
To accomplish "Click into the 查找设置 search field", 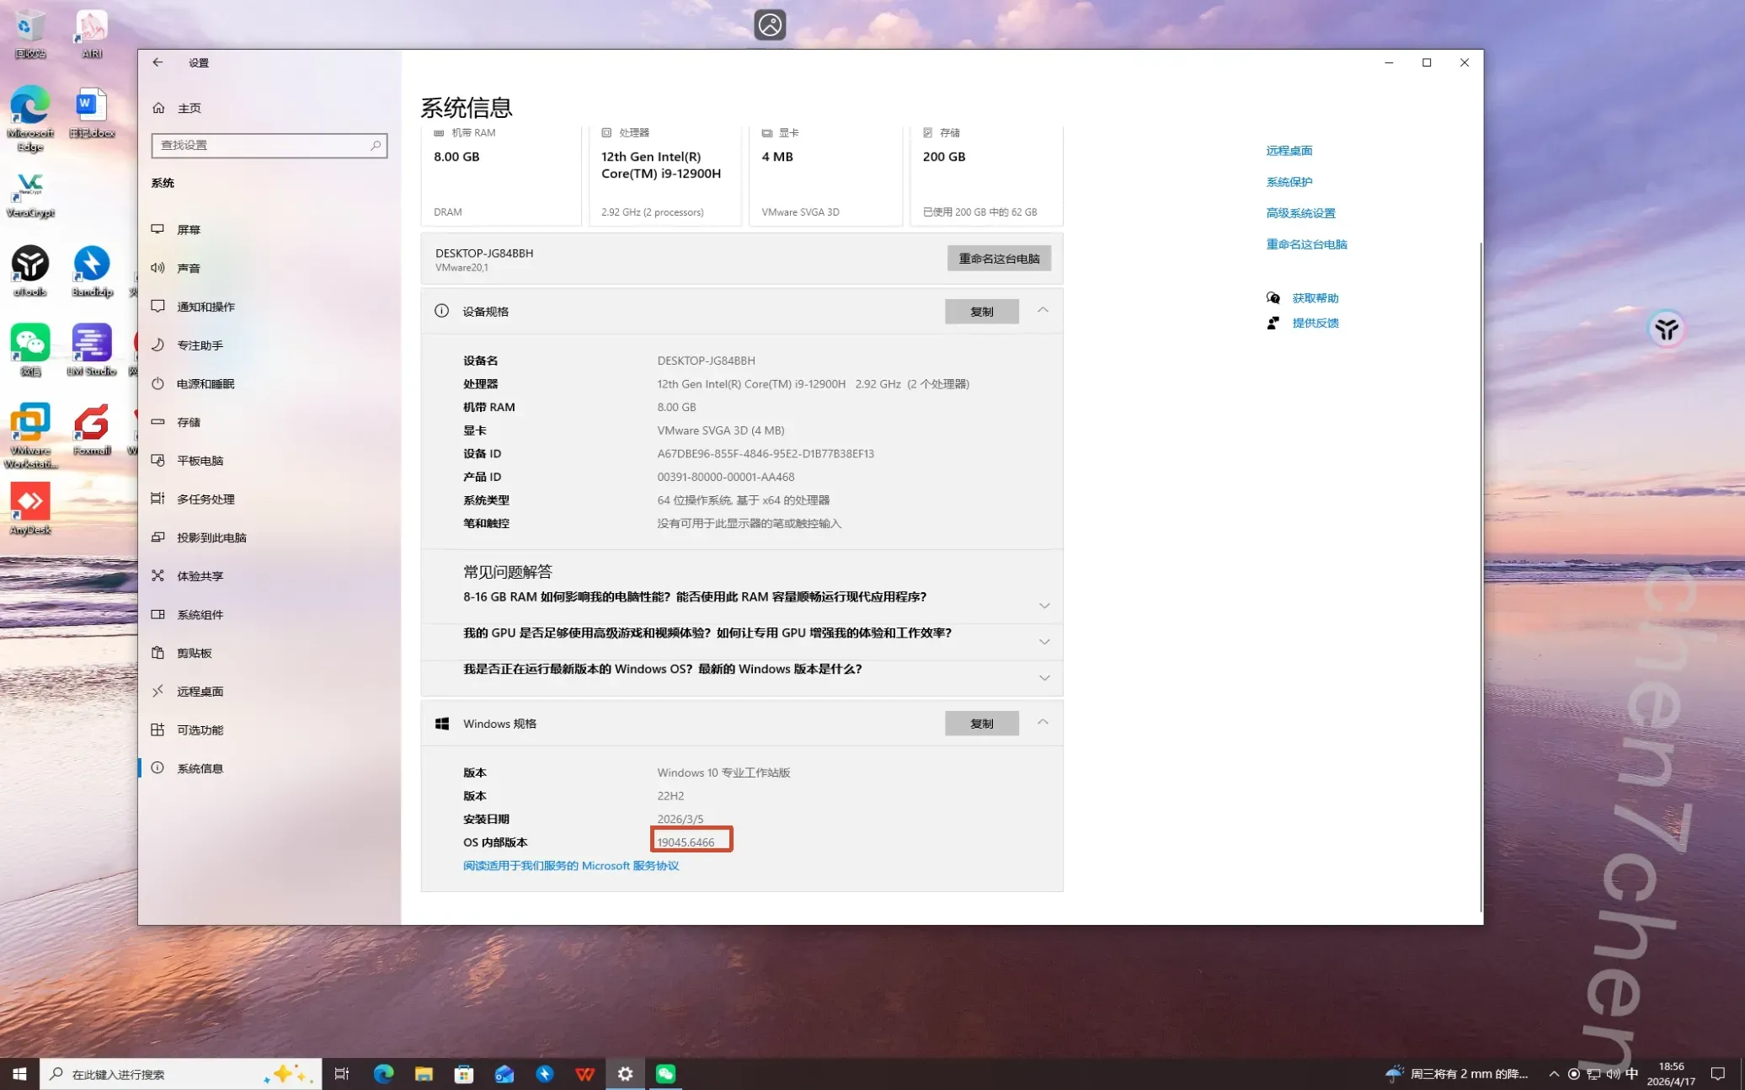I will pos(261,145).
